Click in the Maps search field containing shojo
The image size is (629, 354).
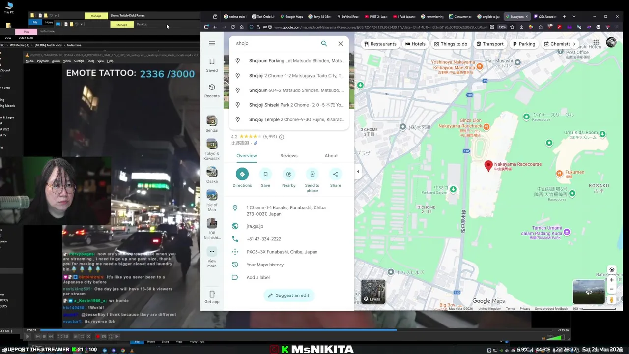coord(275,43)
